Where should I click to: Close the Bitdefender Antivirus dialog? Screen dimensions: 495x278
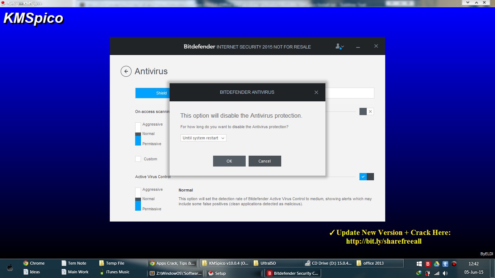(316, 92)
